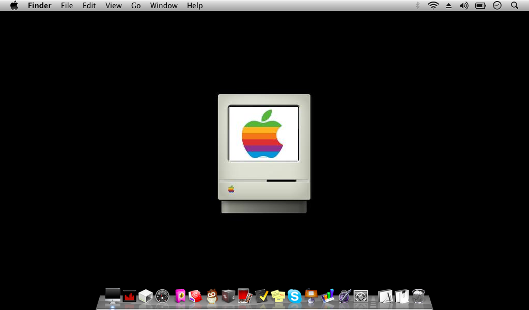This screenshot has width=529, height=310.
Task: Launch Numbers chart app in dock
Action: [x=328, y=296]
